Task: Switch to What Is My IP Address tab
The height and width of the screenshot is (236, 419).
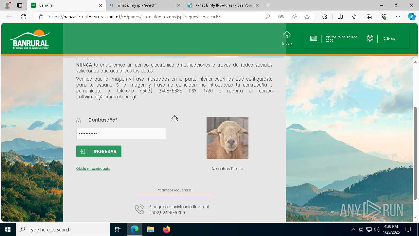Action: pyautogui.click(x=223, y=5)
